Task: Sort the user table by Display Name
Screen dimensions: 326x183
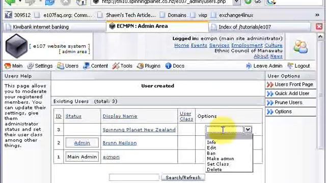Action: pos(120,116)
